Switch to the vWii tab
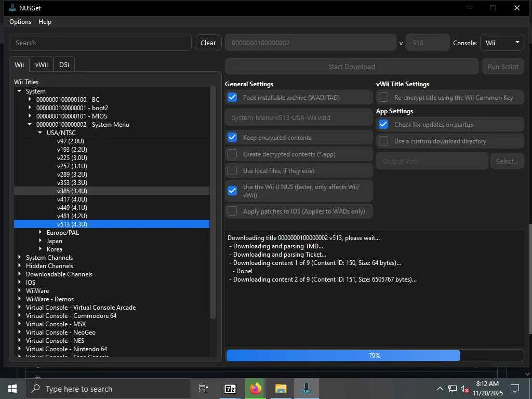The height and width of the screenshot is (399, 532). [42, 64]
